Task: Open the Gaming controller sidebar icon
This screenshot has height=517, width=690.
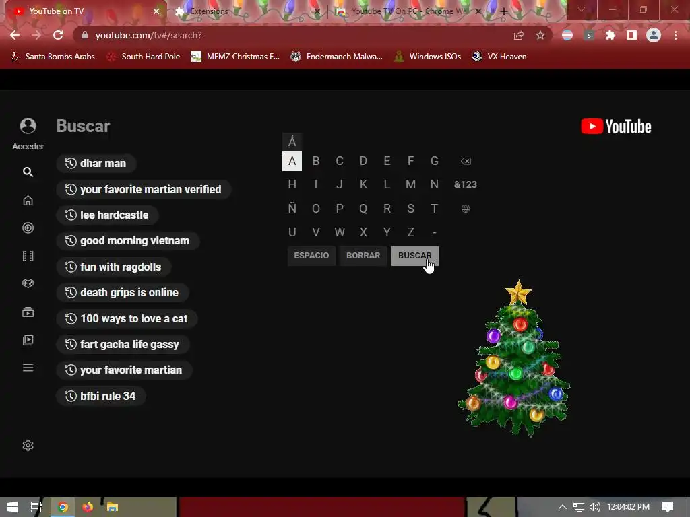Action: pyautogui.click(x=28, y=283)
